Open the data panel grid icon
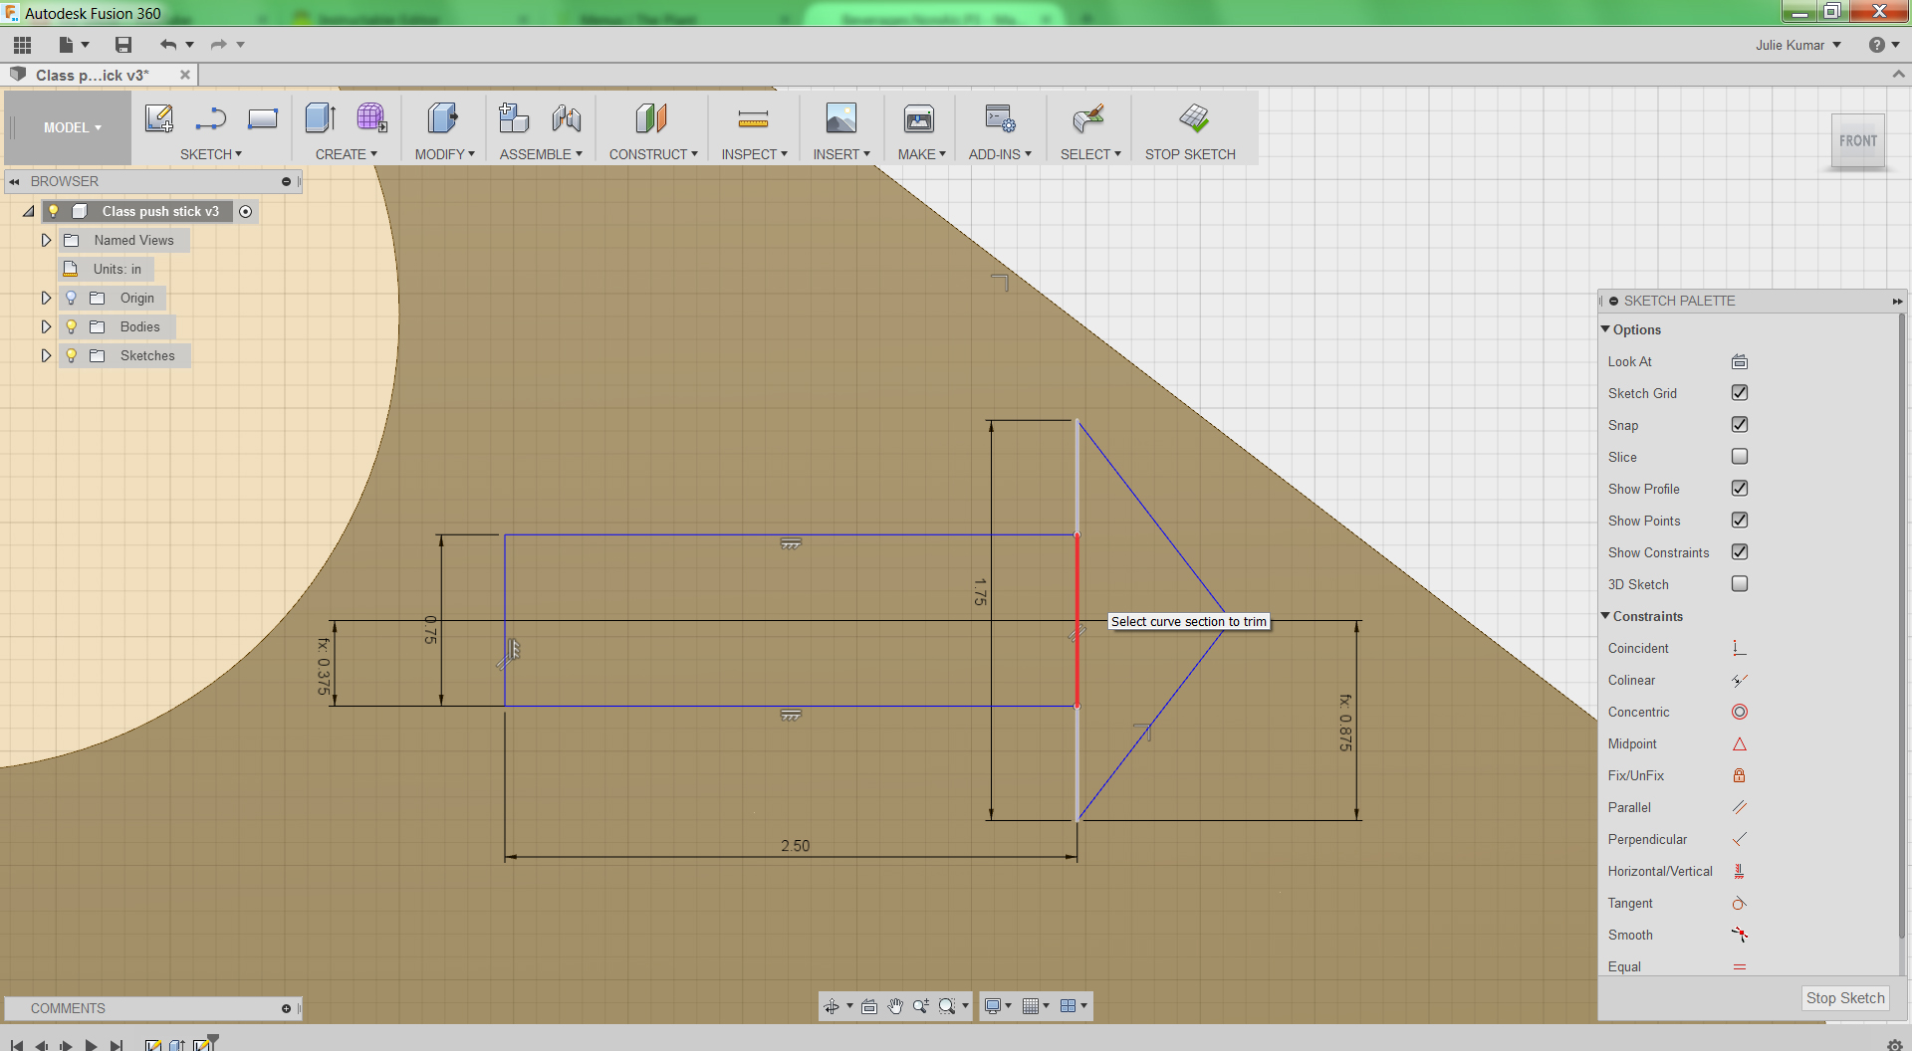The height and width of the screenshot is (1051, 1912). tap(22, 45)
